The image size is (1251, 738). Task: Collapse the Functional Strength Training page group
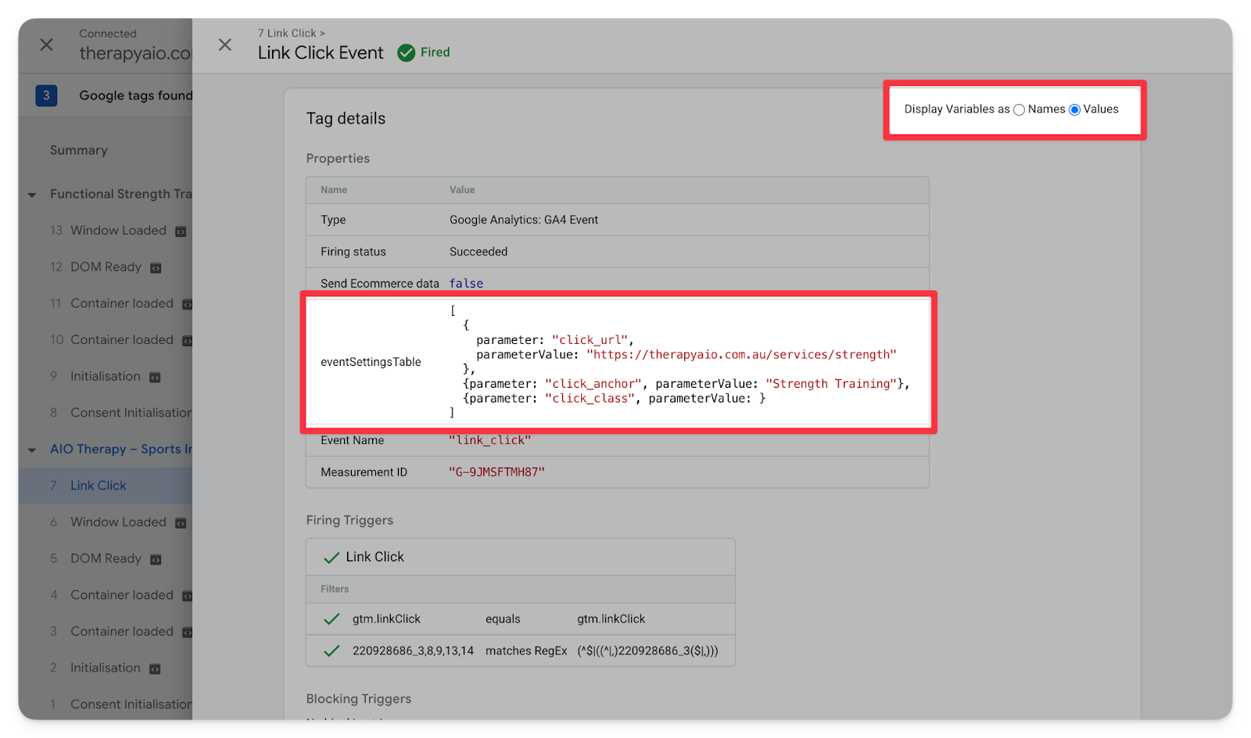32,195
